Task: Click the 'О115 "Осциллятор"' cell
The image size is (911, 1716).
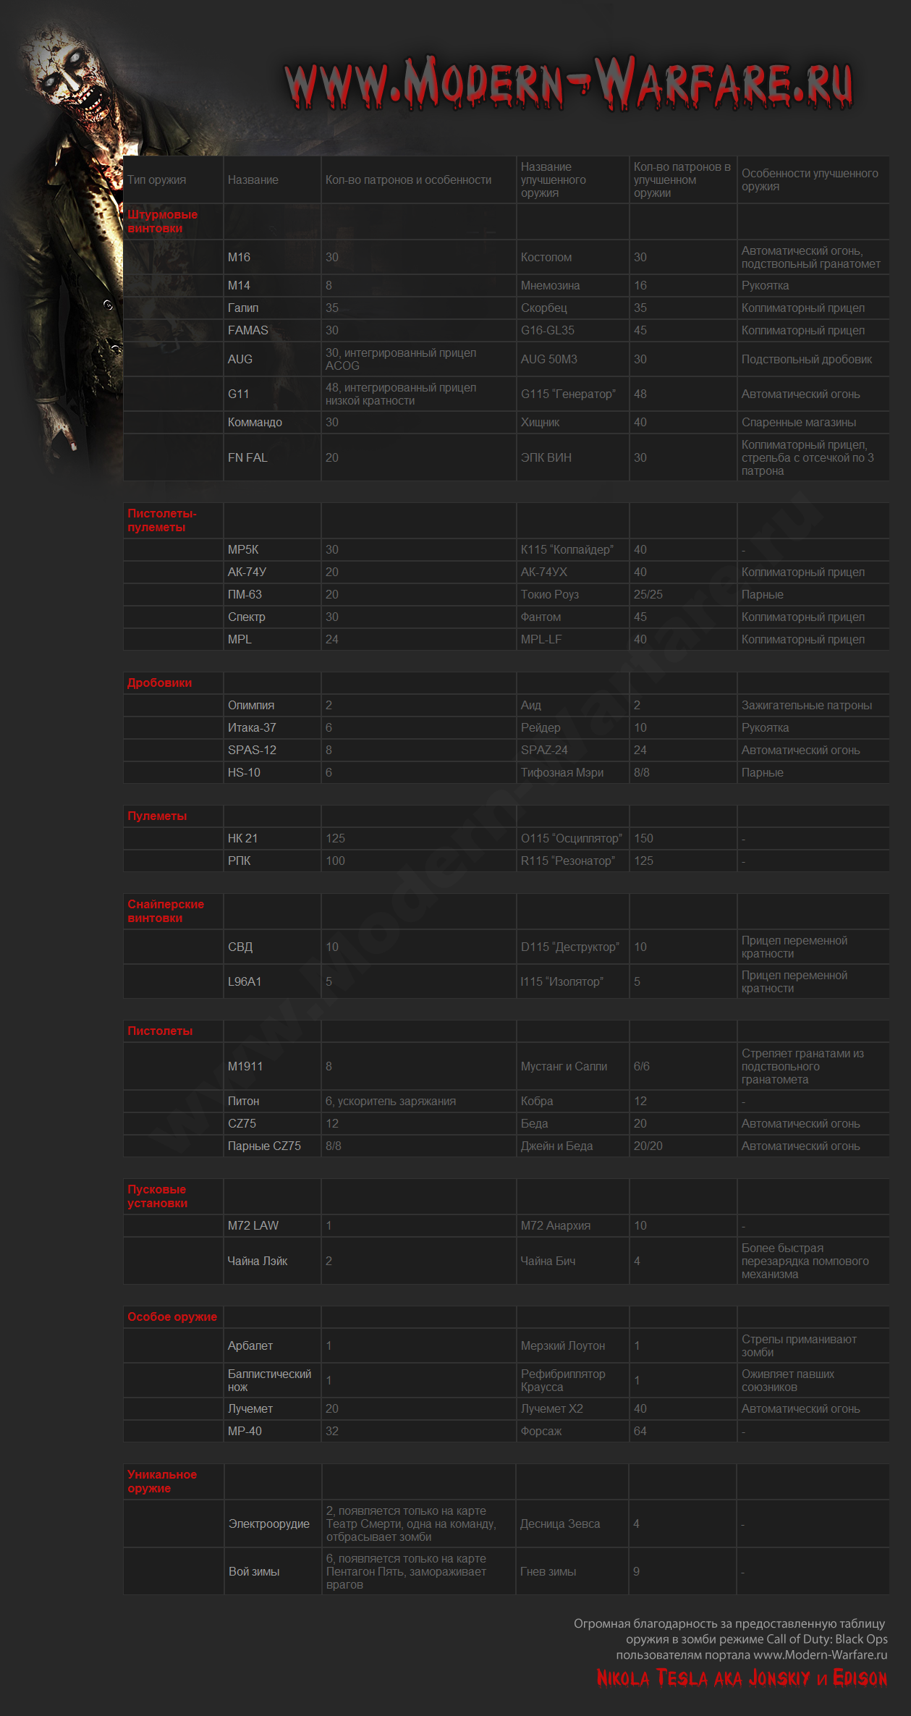Action: 573,839
